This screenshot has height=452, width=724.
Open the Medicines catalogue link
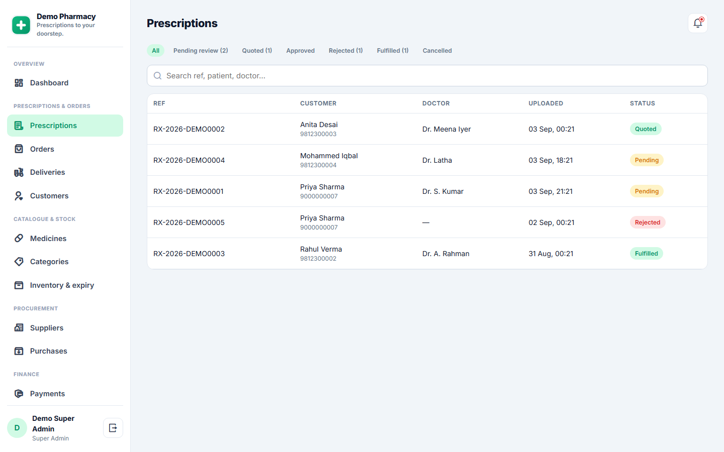pyautogui.click(x=65, y=239)
